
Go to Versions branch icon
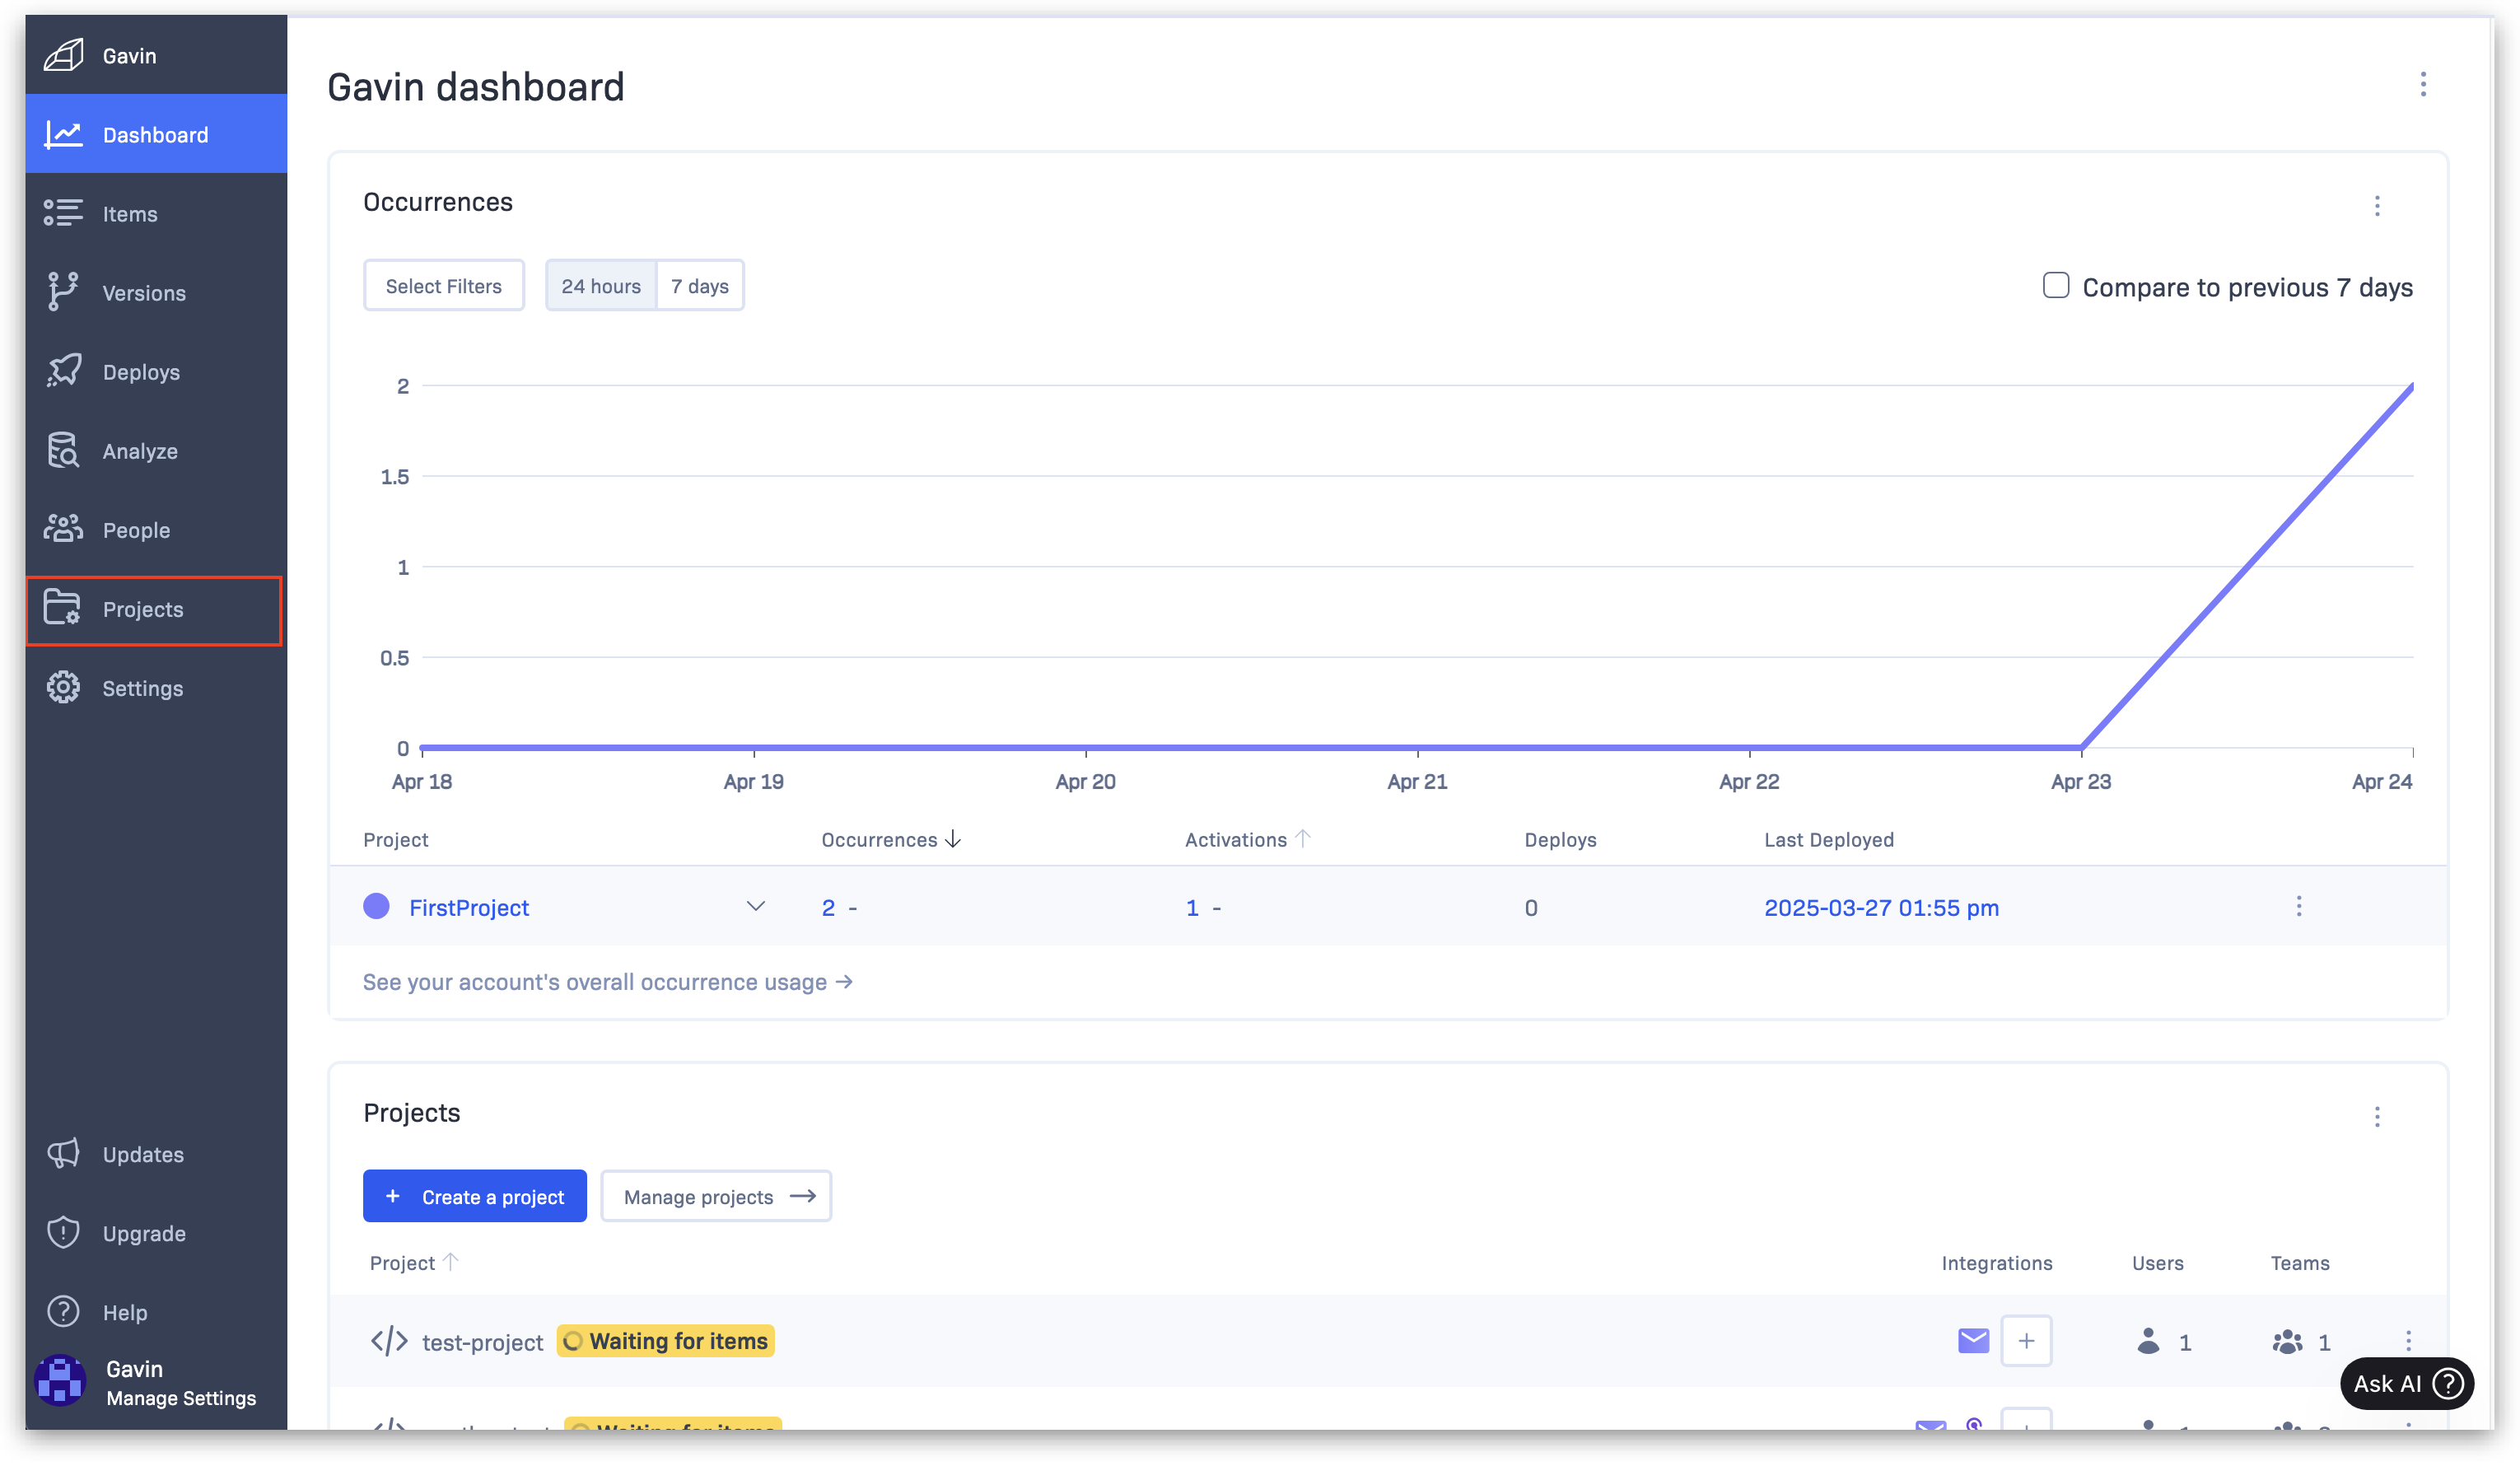63,292
